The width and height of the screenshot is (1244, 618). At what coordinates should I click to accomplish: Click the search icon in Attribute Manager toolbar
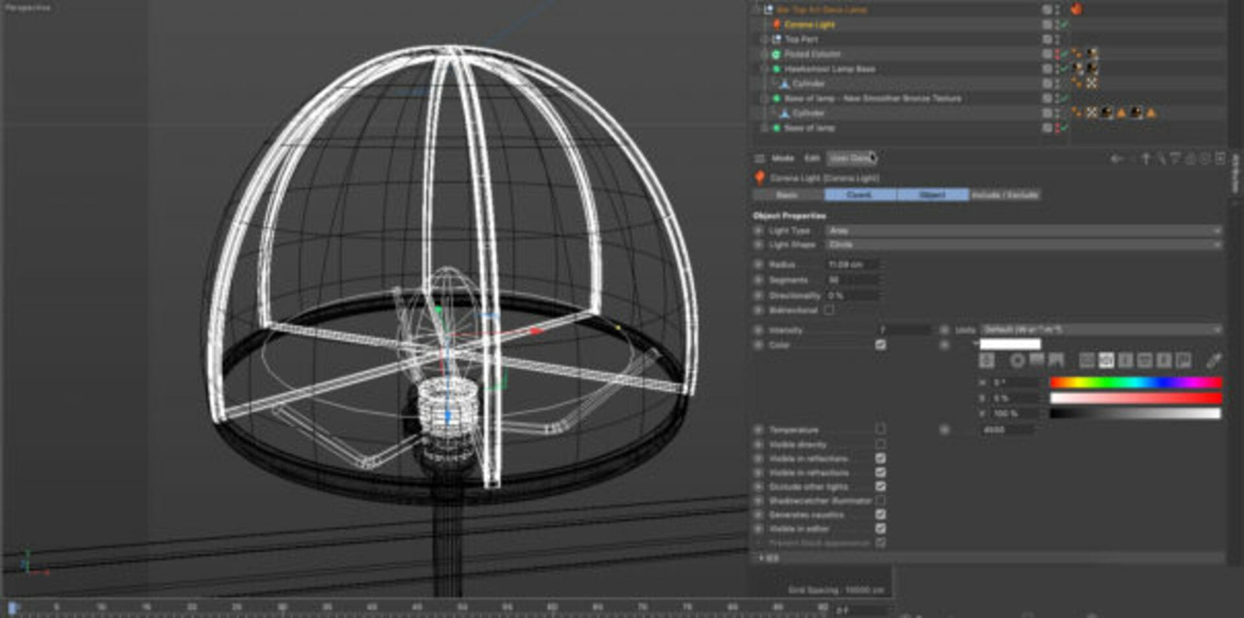pos(1160,159)
